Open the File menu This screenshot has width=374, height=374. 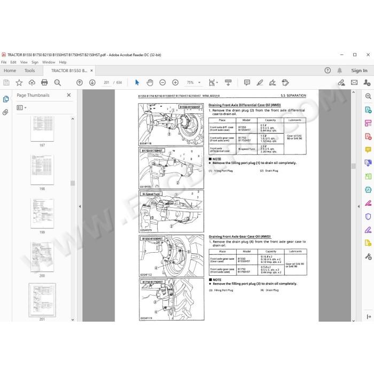point(4,63)
